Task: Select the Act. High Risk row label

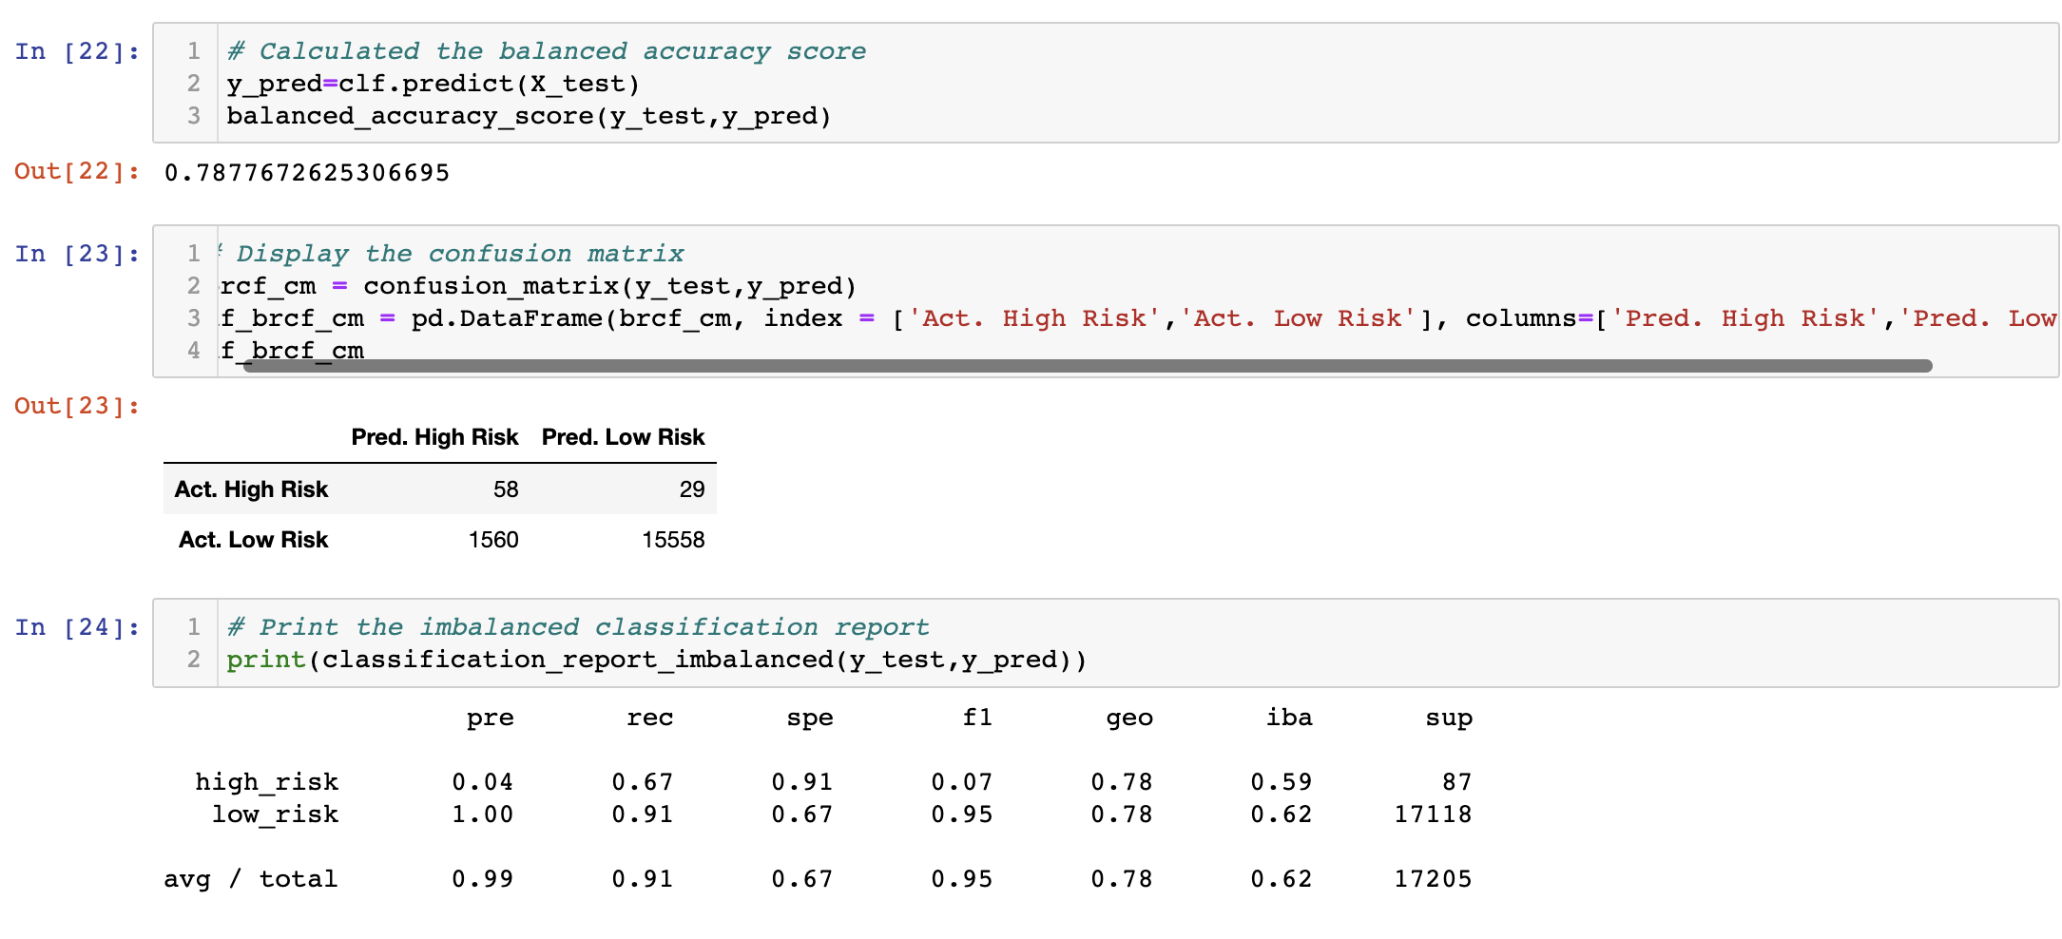Action: [x=250, y=489]
